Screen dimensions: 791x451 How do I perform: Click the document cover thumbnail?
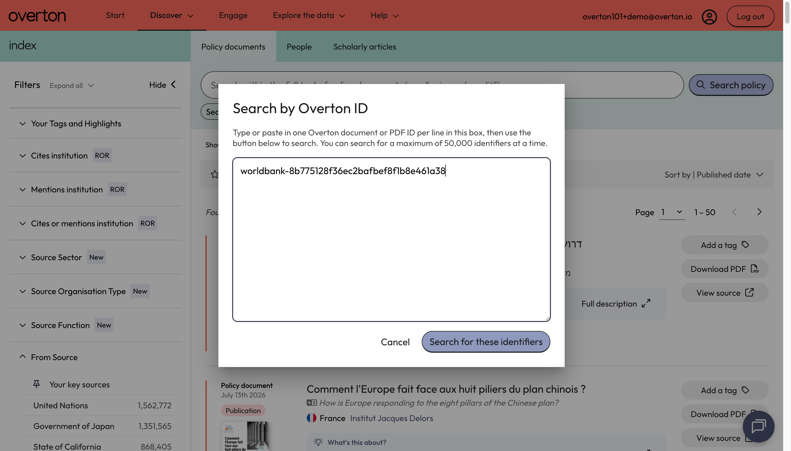(245, 436)
